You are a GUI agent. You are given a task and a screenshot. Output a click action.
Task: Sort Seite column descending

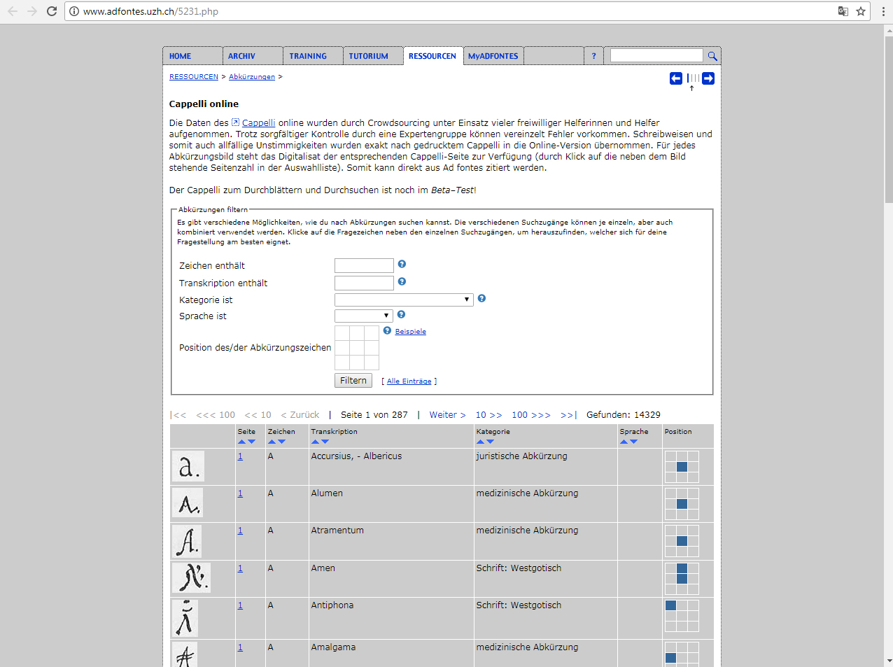251,442
